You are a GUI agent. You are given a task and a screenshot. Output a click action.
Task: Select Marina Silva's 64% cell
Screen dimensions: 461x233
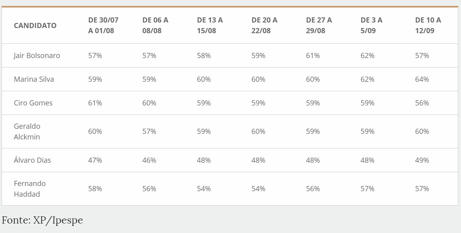pos(422,79)
